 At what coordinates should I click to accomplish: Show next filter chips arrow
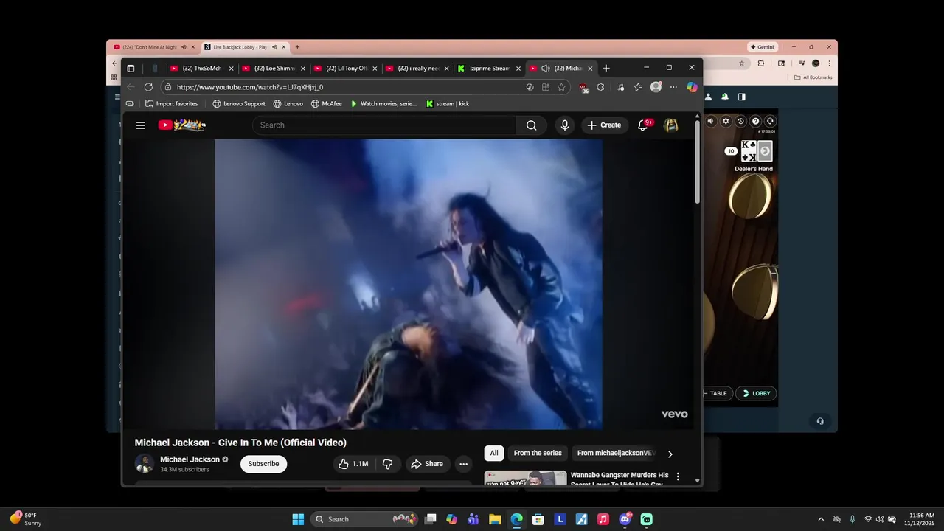pos(670,454)
